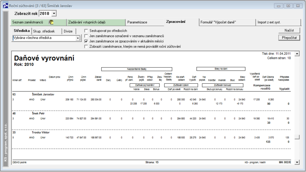
Task: Open Formulář "Výpočet daně" tab
Action: (227, 22)
